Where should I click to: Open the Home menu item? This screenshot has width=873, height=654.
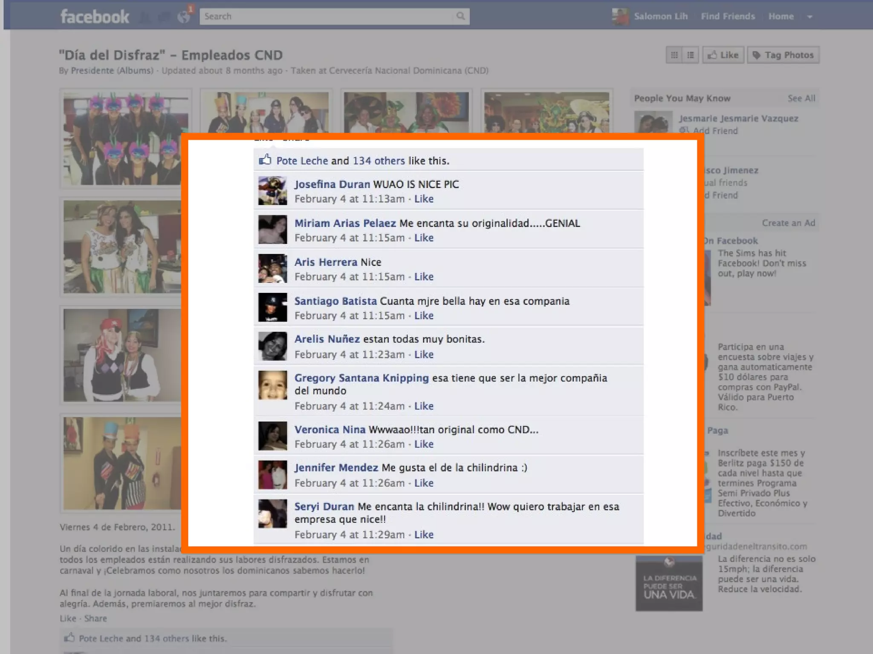pos(781,17)
